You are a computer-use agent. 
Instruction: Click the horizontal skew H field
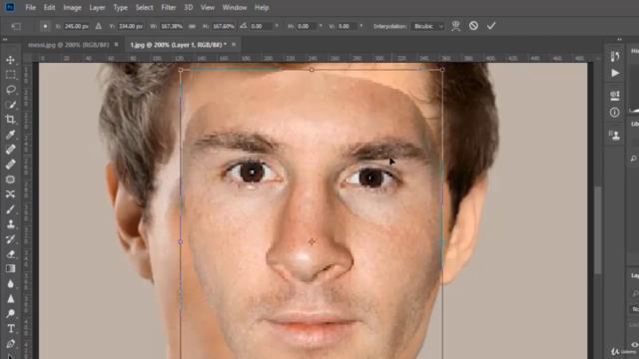pyautogui.click(x=307, y=26)
